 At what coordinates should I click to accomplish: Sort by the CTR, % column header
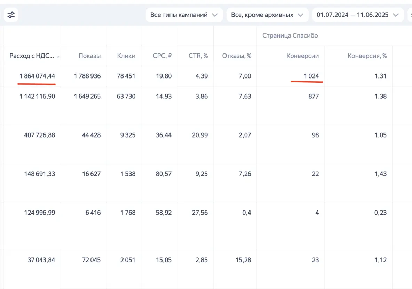pos(198,56)
